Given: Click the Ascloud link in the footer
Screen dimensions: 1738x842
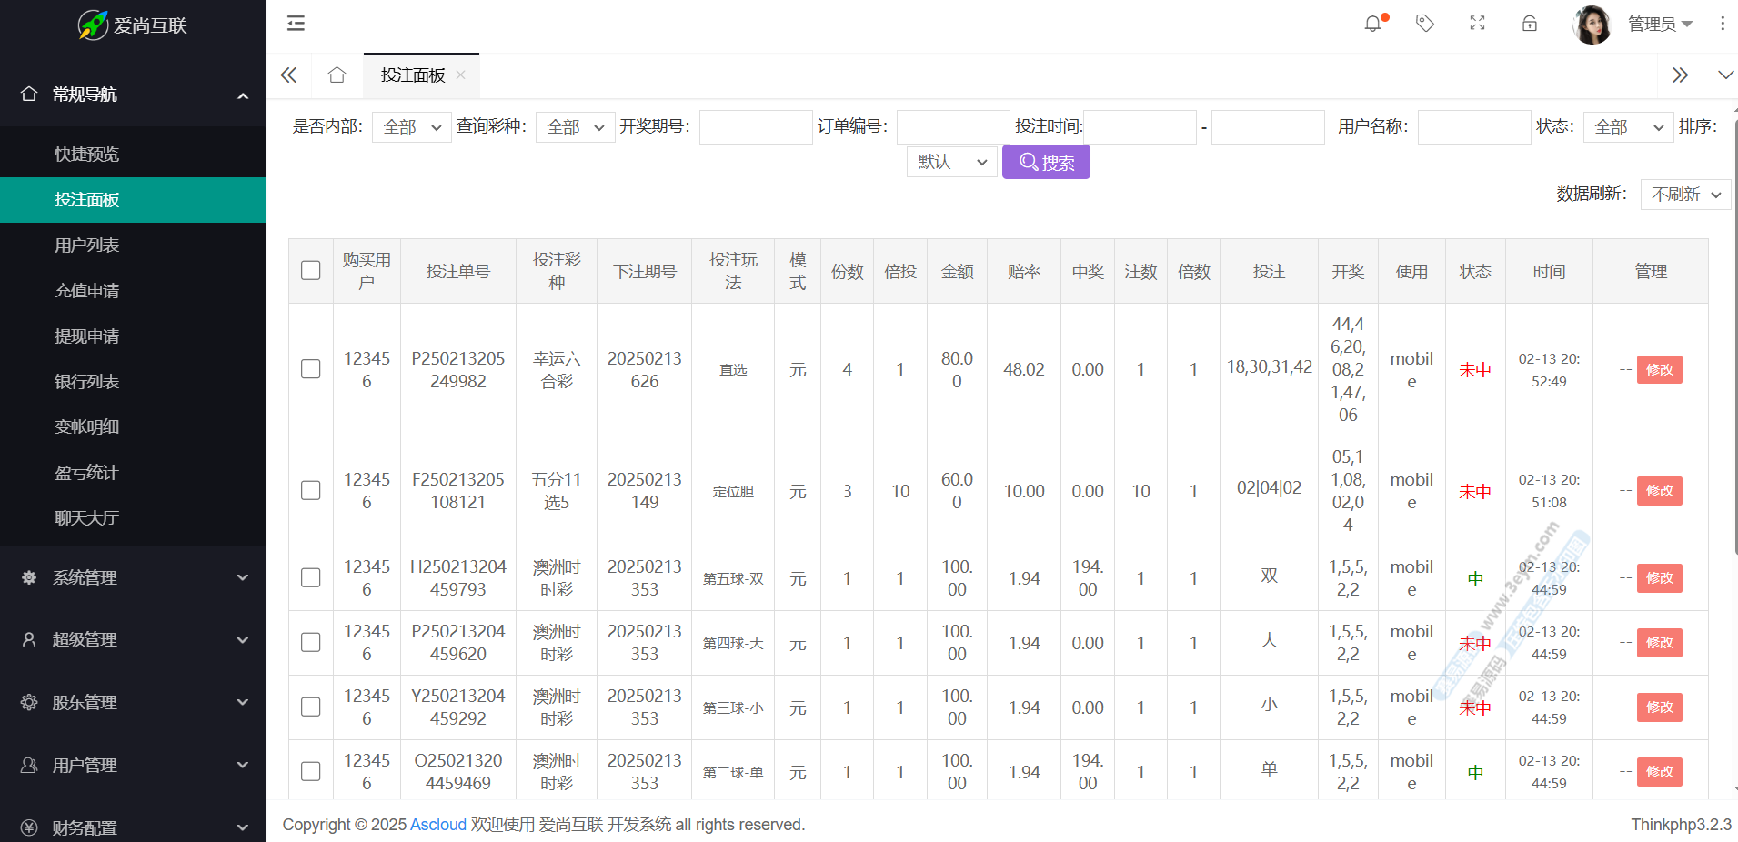Looking at the screenshot, I should (437, 825).
